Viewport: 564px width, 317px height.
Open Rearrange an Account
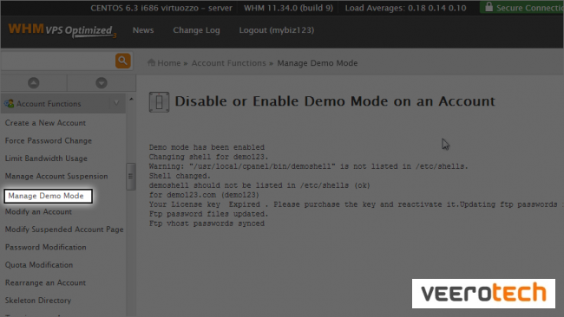point(45,282)
